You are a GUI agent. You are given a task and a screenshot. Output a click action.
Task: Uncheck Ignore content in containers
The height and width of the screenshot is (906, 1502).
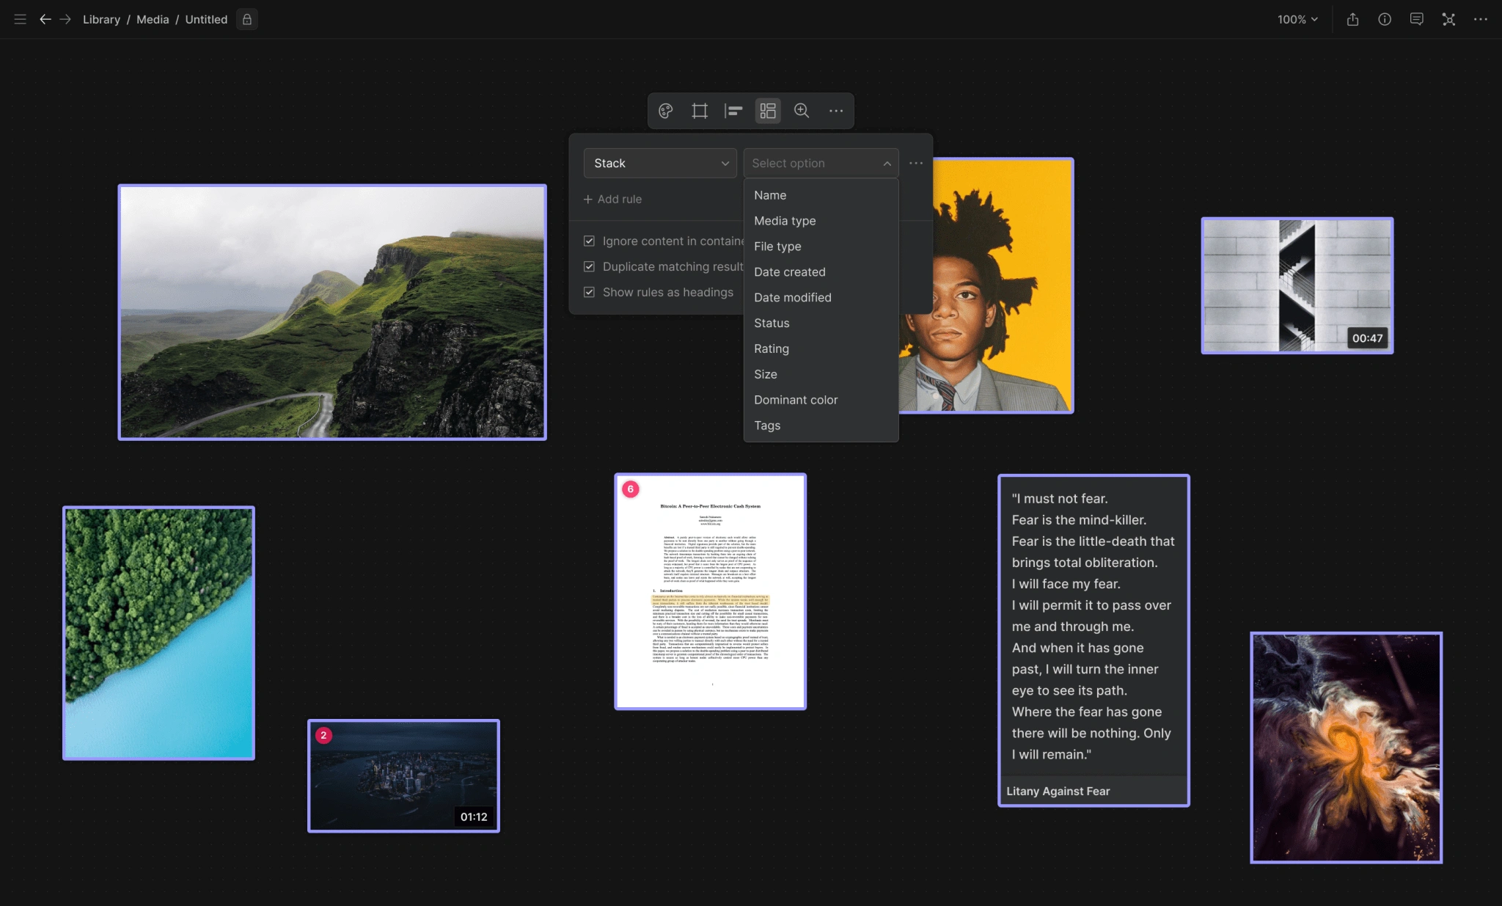coord(589,241)
